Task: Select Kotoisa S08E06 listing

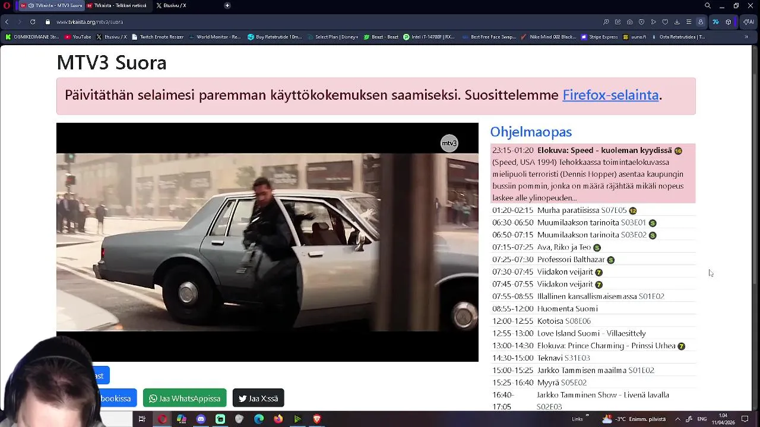Action: 593,321
